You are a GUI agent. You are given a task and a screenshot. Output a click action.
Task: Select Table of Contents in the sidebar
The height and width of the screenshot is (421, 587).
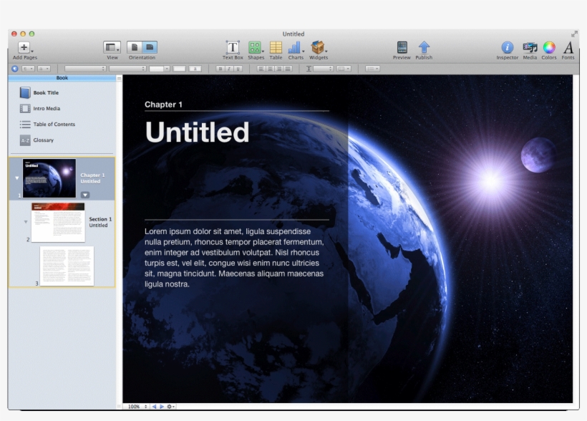[54, 125]
